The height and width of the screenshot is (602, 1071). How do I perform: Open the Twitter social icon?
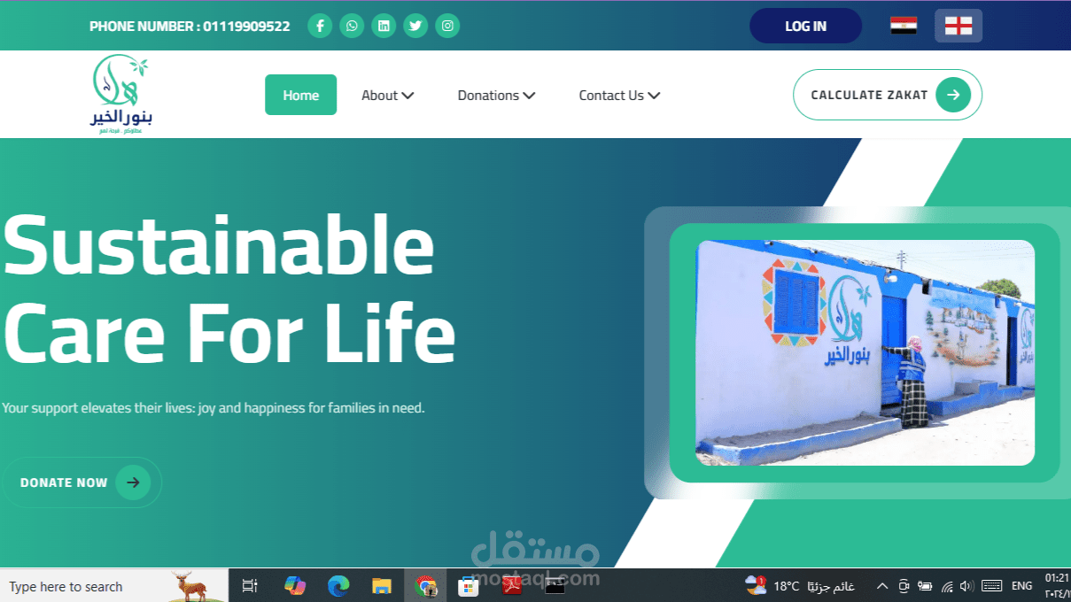point(415,26)
